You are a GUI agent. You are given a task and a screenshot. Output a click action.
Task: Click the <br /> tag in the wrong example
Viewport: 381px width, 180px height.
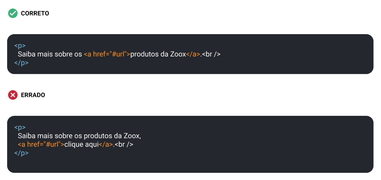click(x=124, y=144)
